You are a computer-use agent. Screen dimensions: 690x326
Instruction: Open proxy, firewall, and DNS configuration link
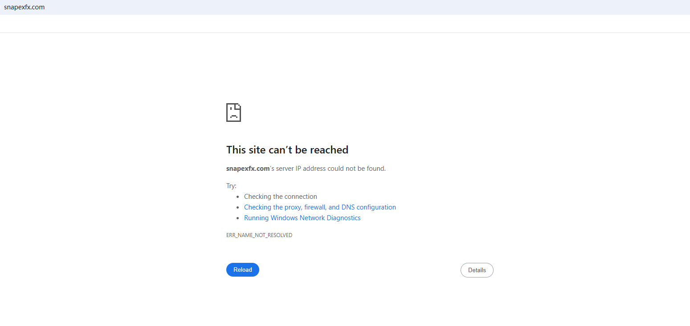point(320,207)
